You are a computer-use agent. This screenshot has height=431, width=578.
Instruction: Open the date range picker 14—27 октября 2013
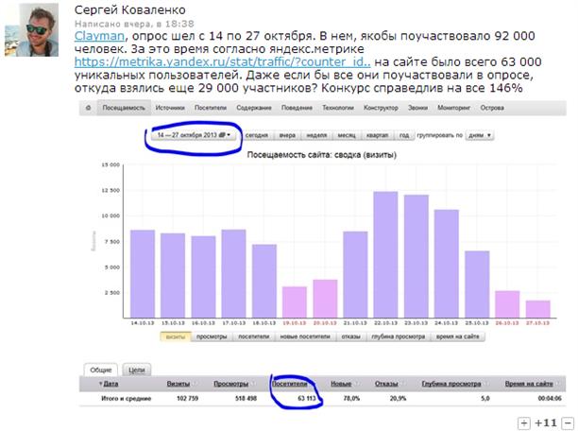195,135
